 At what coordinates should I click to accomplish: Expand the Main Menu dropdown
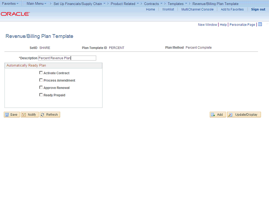[x=37, y=3]
